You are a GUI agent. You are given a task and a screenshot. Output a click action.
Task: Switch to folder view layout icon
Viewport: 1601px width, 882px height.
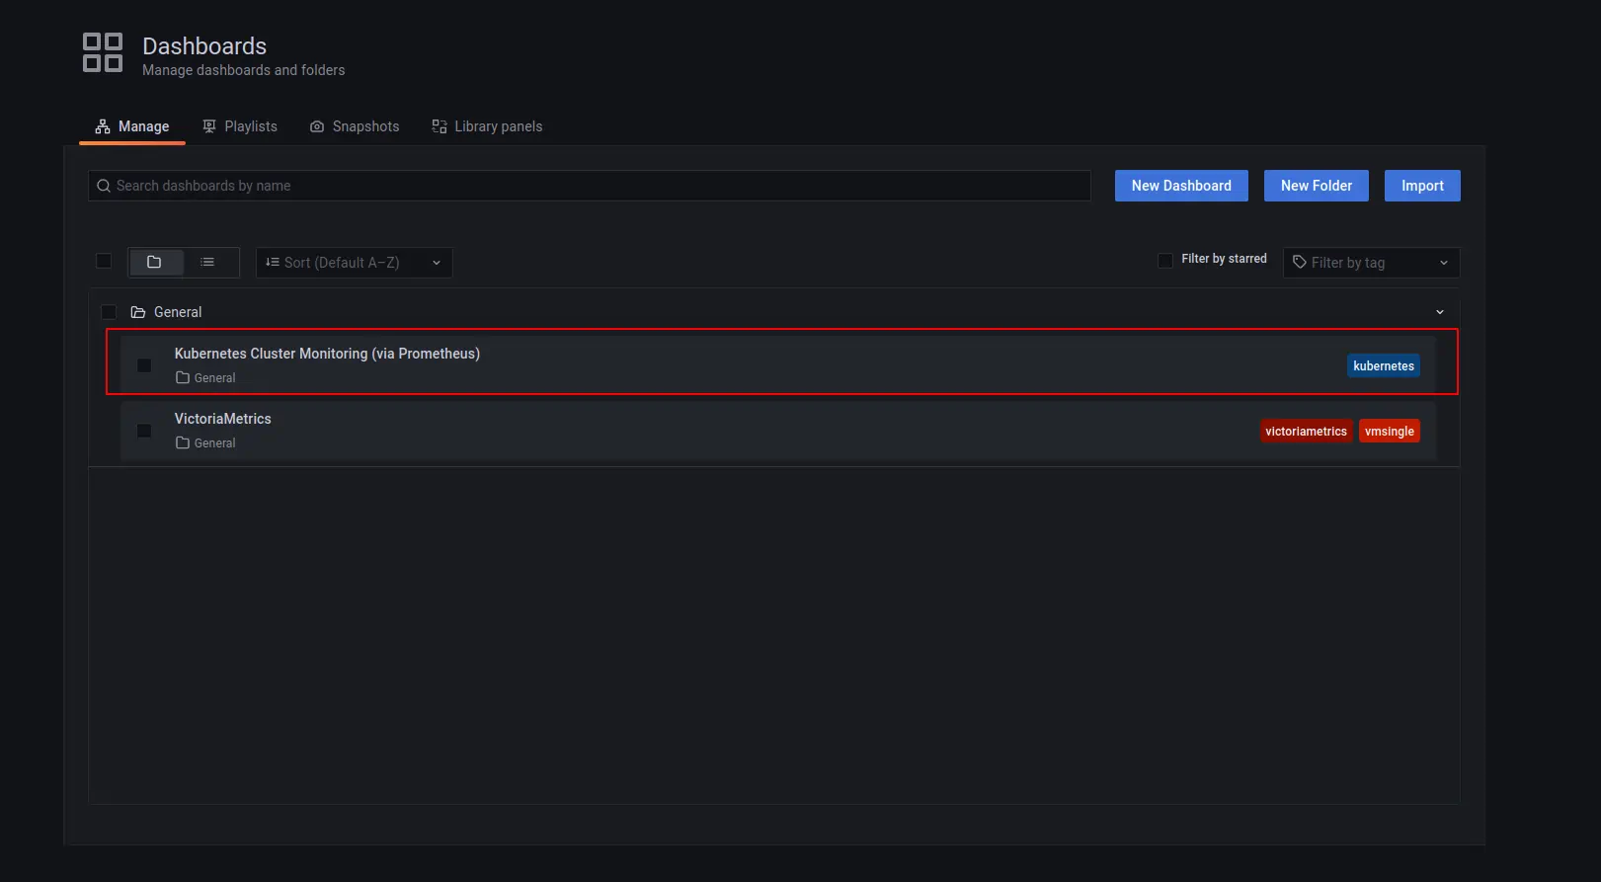[x=154, y=262]
